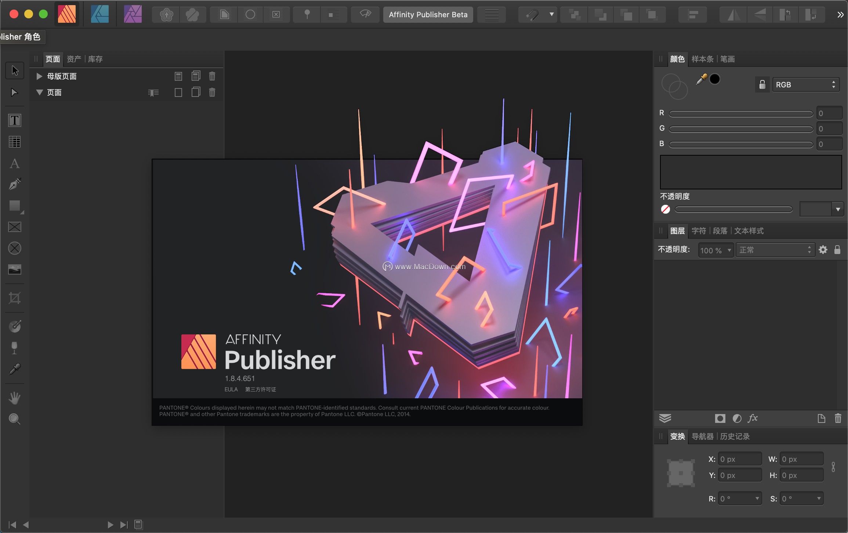Select the Place Image tool

(x=15, y=270)
